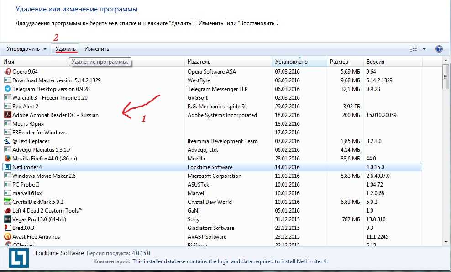
Task: Select Adobe Acrobat Reader DC - Russian name
Action: point(55,115)
